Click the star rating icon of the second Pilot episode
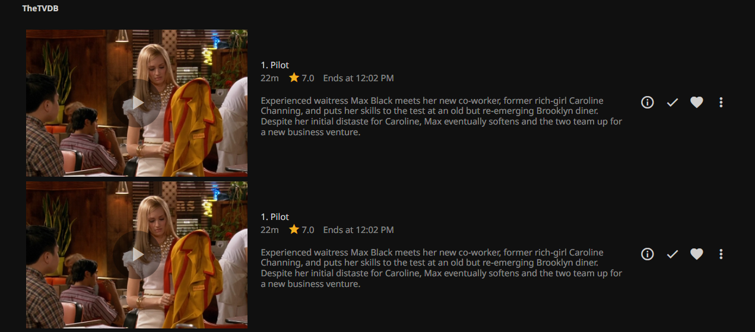 (294, 229)
